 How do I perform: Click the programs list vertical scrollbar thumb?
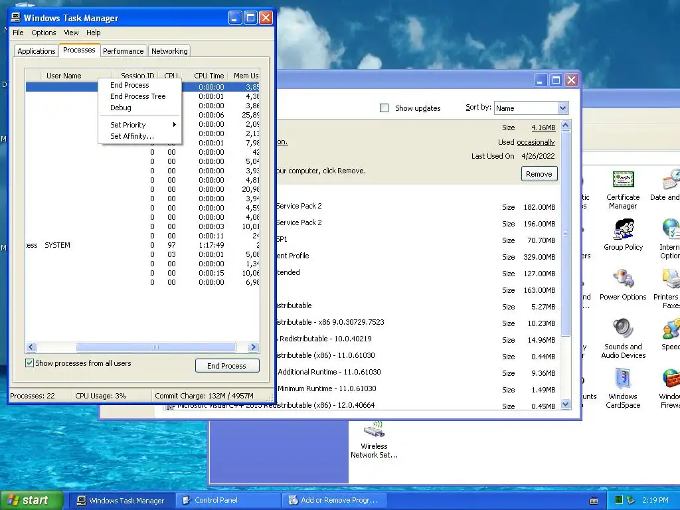565,233
